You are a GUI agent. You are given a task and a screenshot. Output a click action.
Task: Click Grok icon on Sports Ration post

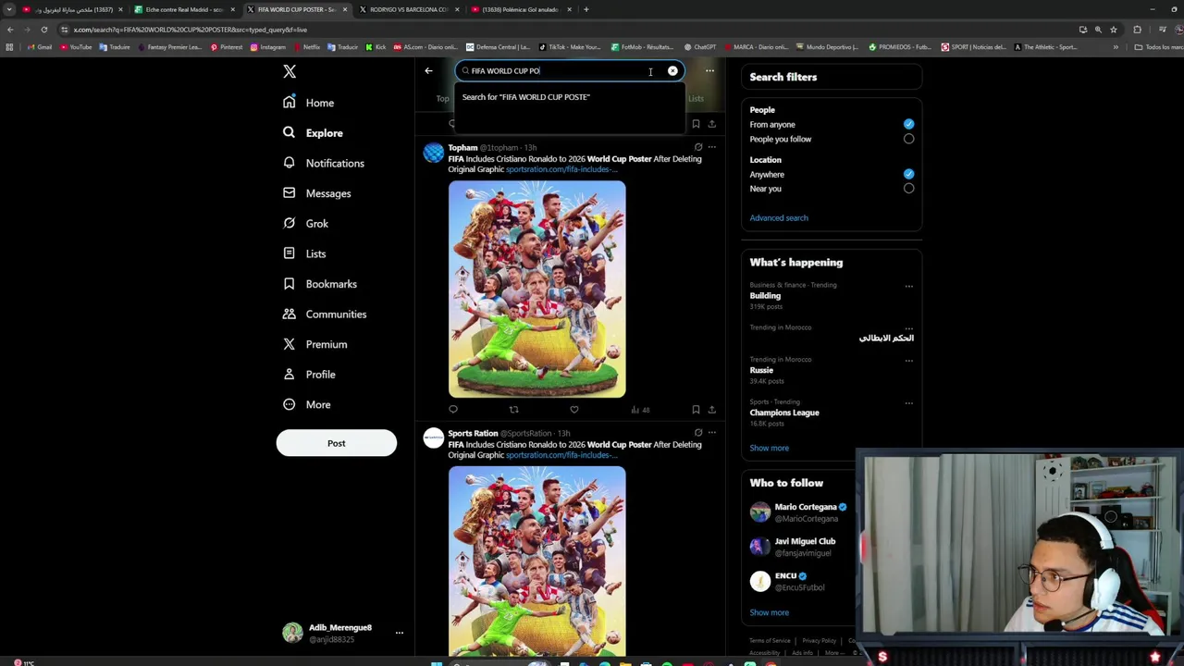(x=698, y=433)
